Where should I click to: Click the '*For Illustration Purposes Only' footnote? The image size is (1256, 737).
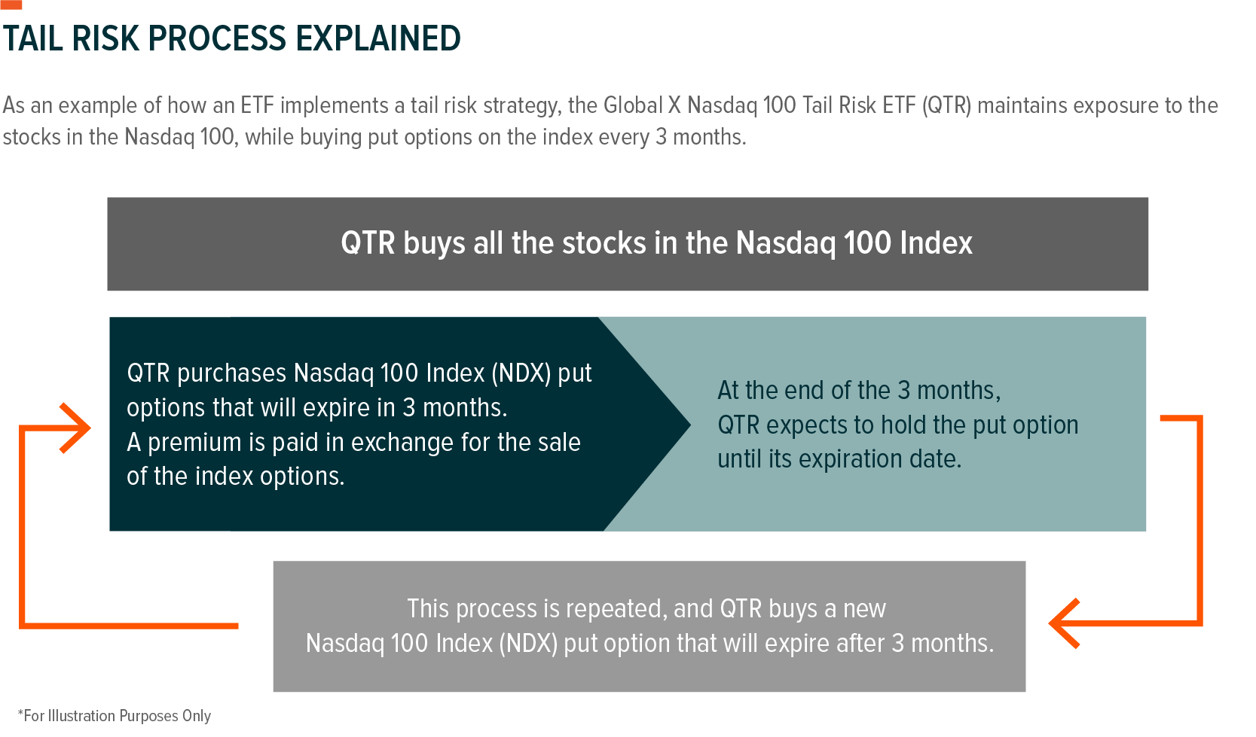(115, 716)
